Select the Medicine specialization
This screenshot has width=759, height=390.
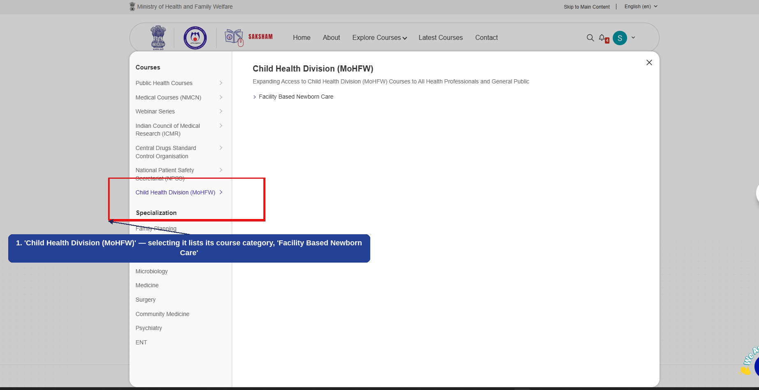click(x=147, y=285)
